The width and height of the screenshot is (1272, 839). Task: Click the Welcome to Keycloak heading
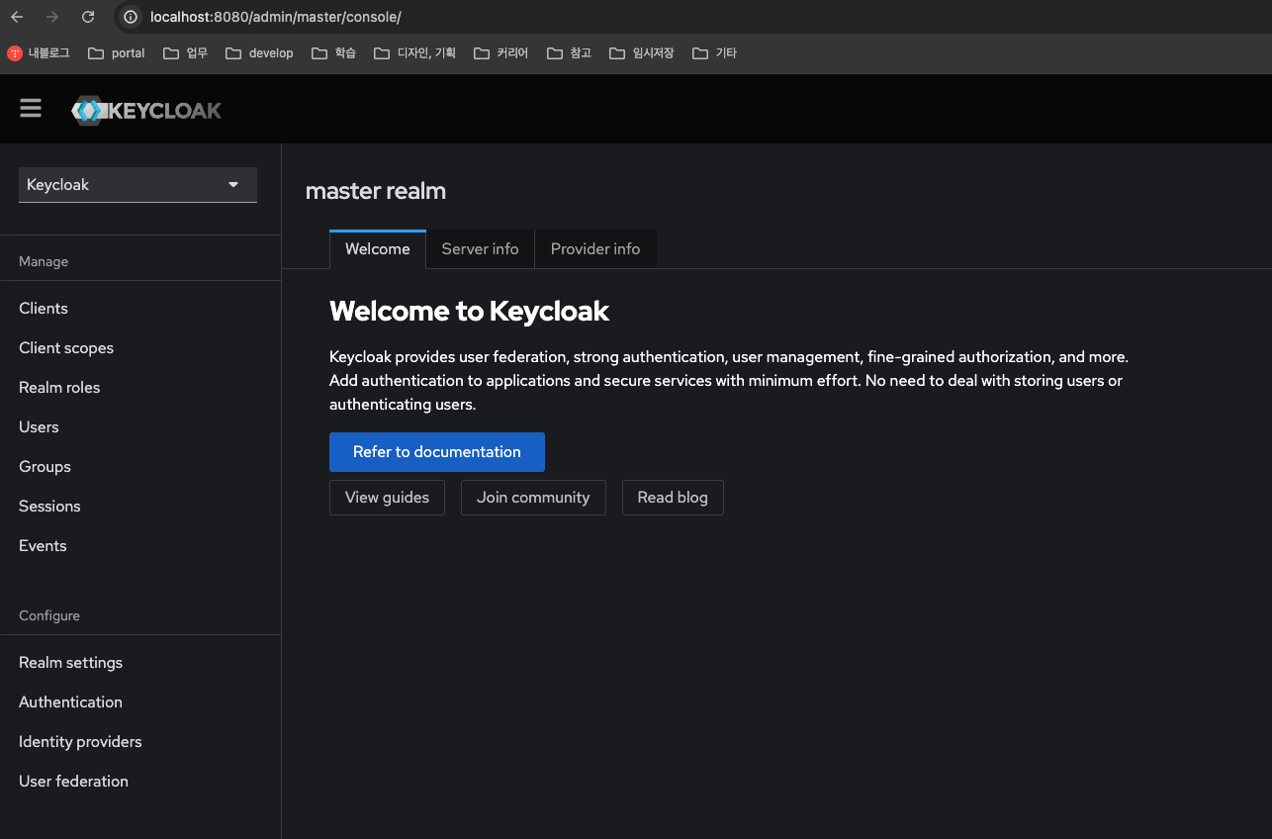click(x=469, y=312)
